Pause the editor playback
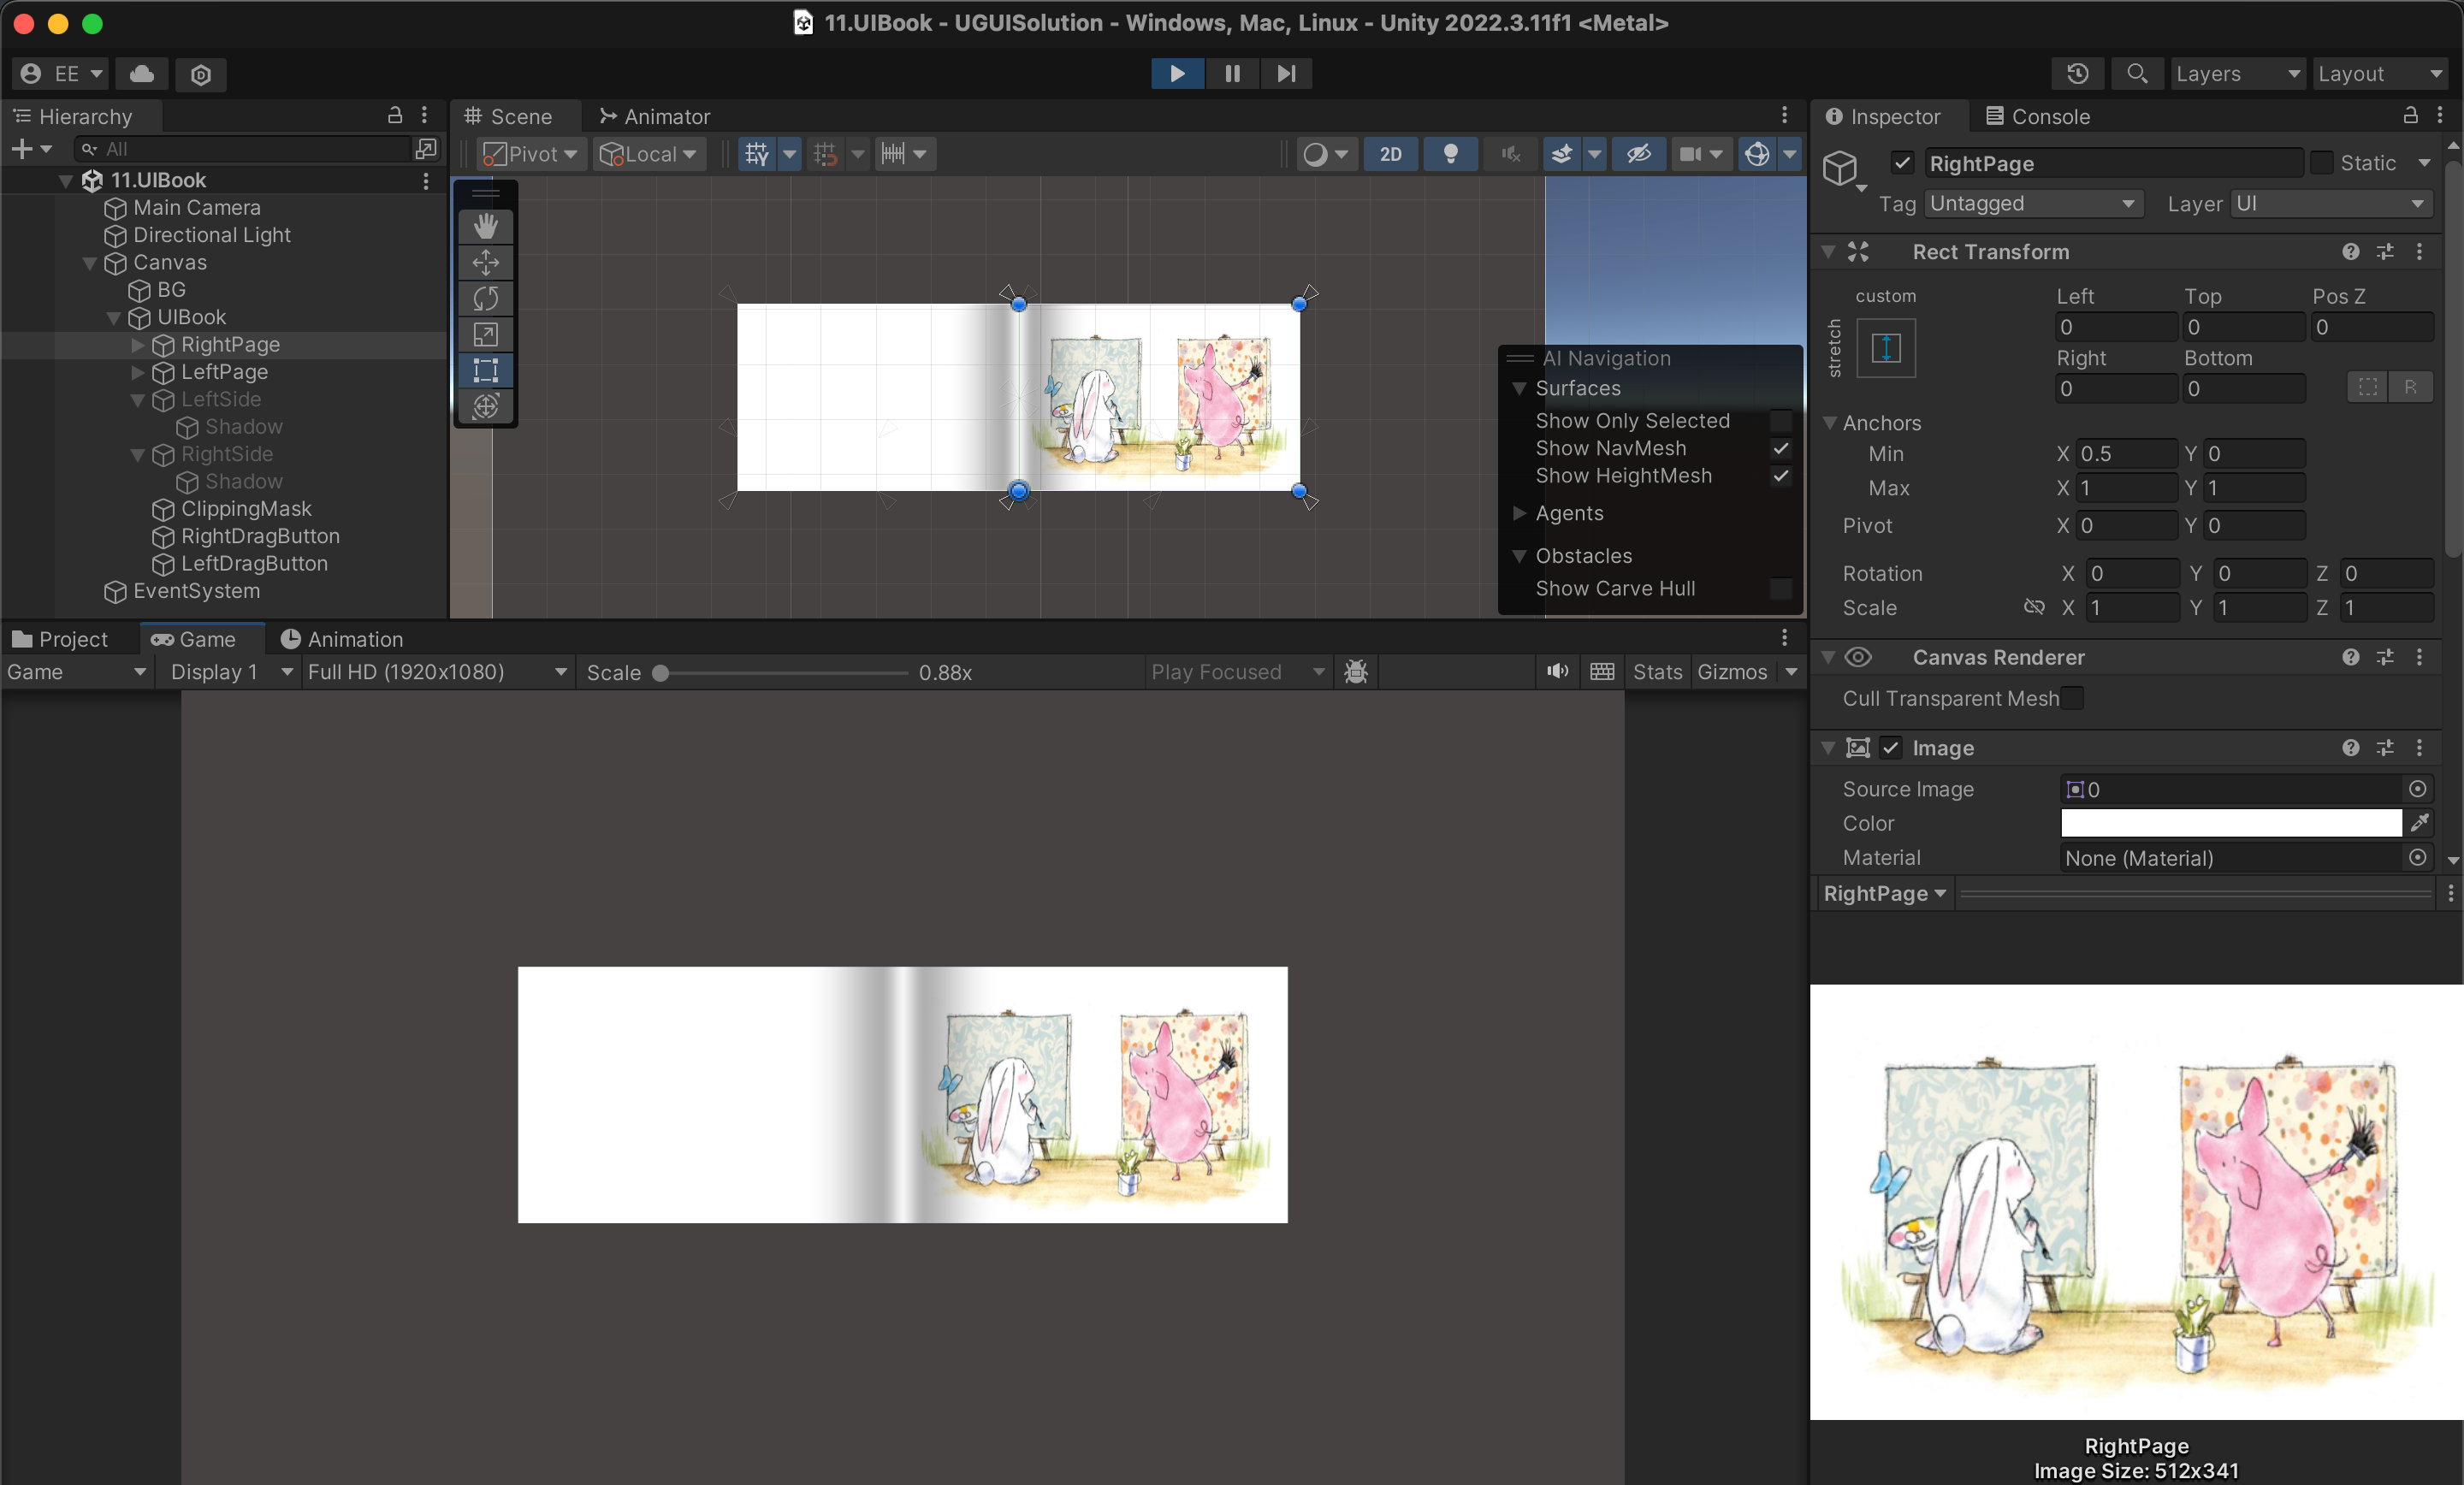The width and height of the screenshot is (2464, 1485). pos(1232,73)
